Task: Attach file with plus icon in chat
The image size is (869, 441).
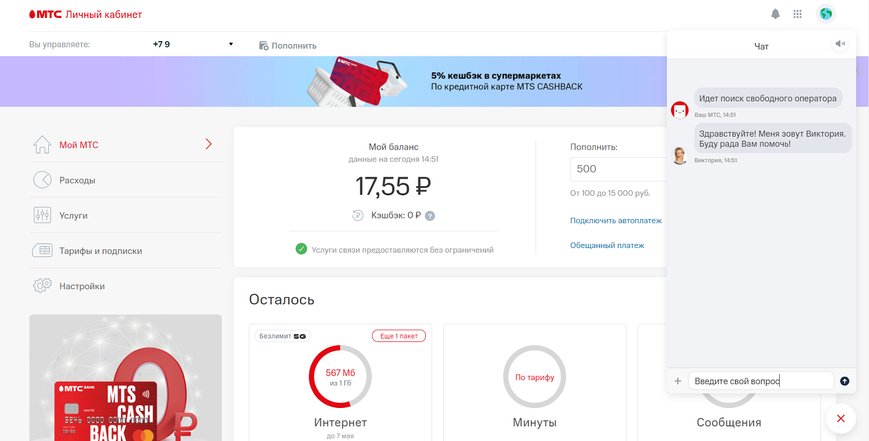Action: [x=678, y=381]
